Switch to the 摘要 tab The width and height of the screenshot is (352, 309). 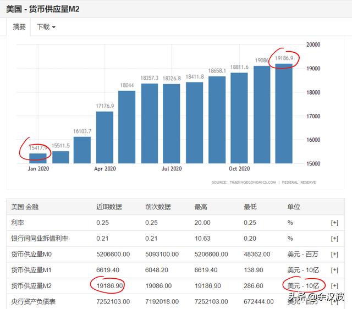coord(19,27)
